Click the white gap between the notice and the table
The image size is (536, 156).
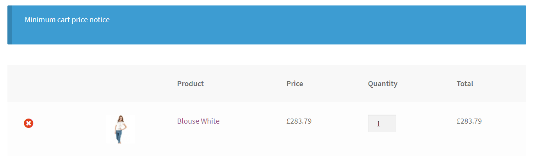(x=267, y=55)
